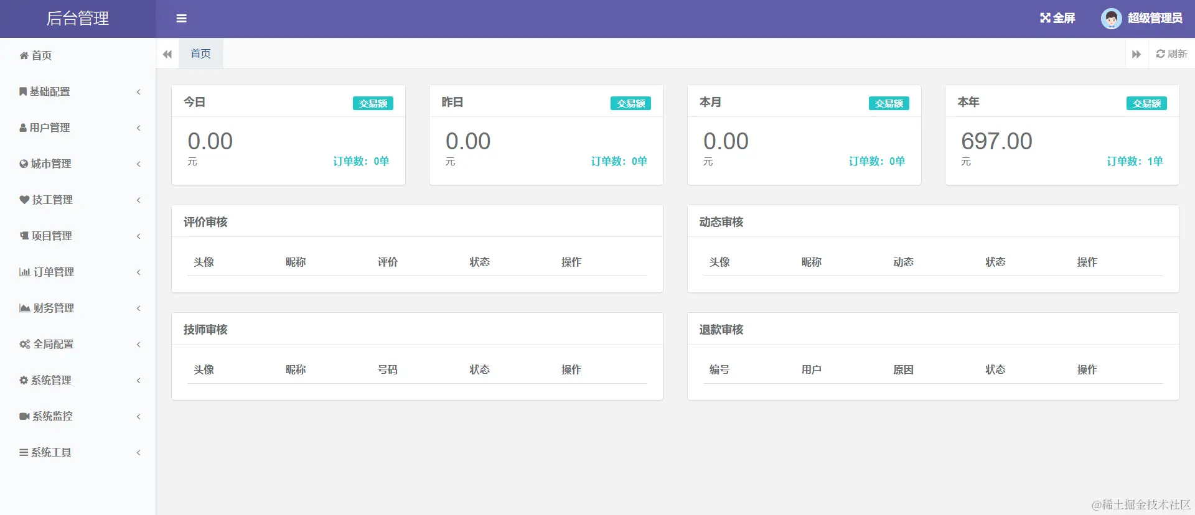Click the 退款审核 panel heading

[721, 330]
